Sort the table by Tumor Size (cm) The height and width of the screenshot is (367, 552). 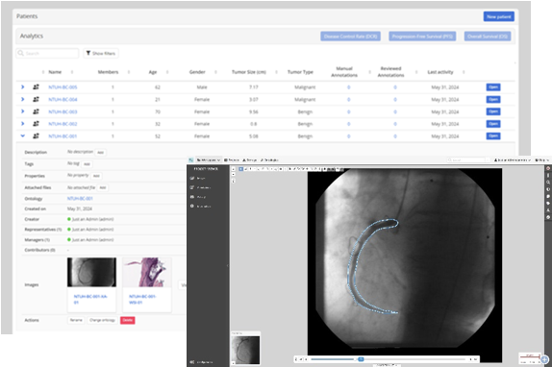coord(249,72)
